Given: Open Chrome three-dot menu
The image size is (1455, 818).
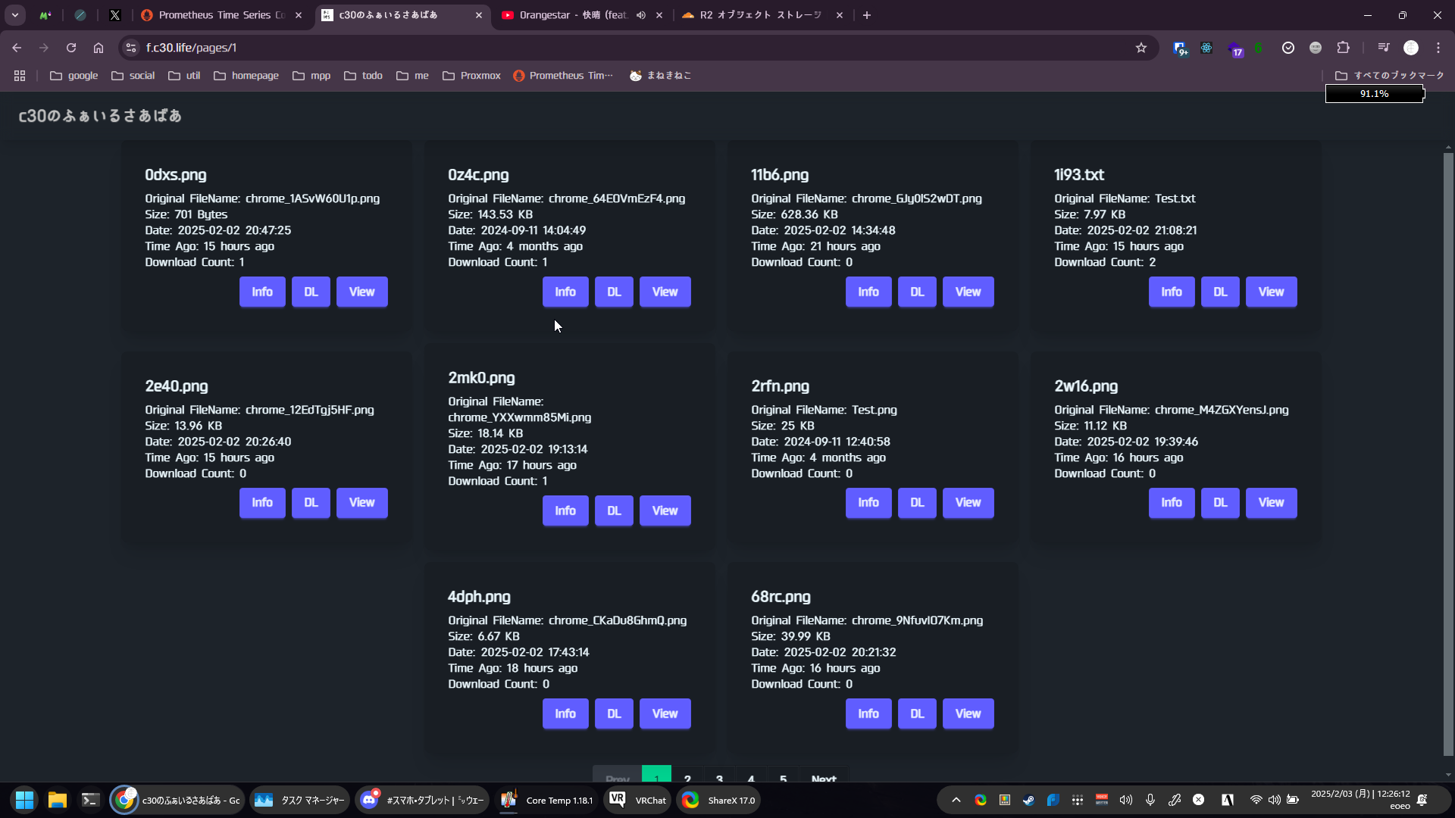Looking at the screenshot, I should (1438, 48).
